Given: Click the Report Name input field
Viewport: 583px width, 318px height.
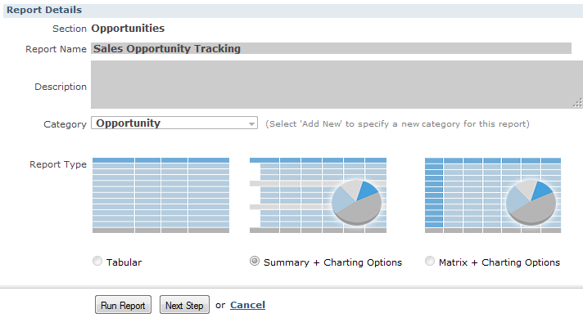Looking at the screenshot, I should tap(332, 48).
